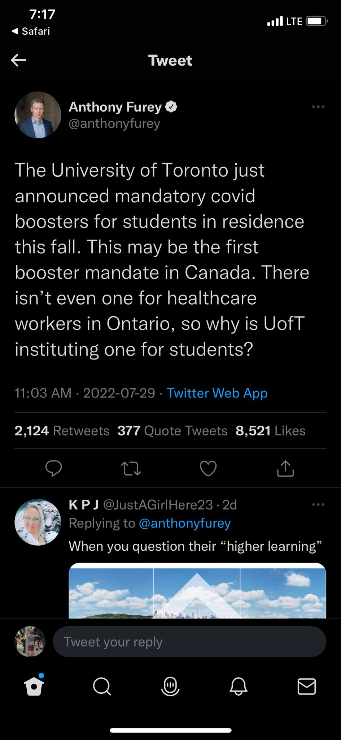View the 8,521 Likes list
The image size is (341, 740).
coord(270,431)
